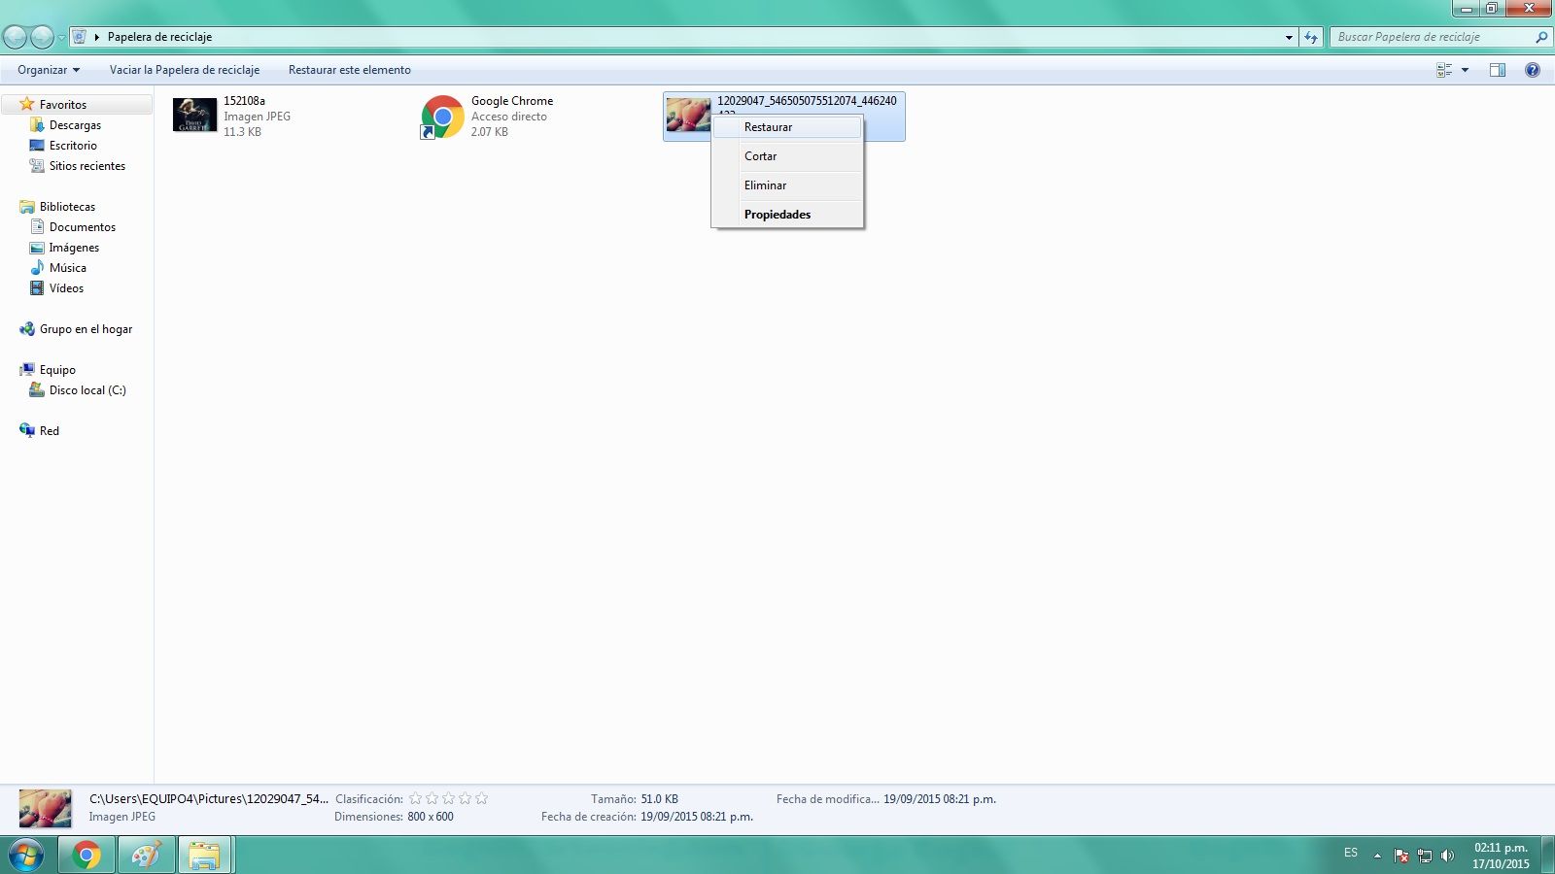Viewport: 1555px width, 874px height.
Task: Open the Organizar dropdown menu
Action: click(49, 70)
